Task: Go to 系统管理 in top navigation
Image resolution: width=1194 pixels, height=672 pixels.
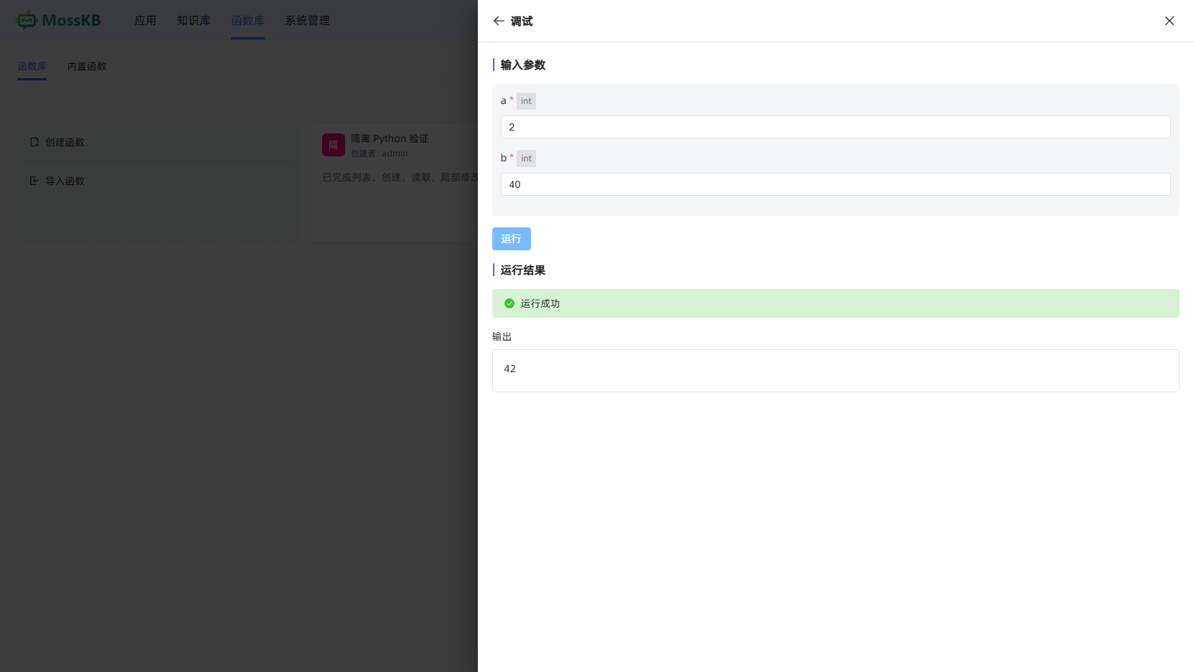Action: pyautogui.click(x=307, y=21)
